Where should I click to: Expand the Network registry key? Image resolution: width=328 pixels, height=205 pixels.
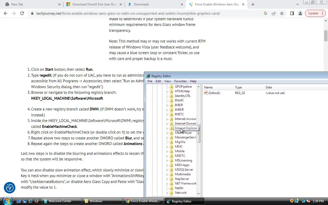click(x=167, y=193)
